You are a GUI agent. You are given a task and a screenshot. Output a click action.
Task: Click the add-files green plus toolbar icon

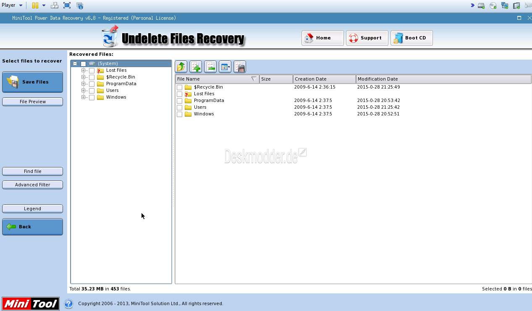[x=196, y=67]
